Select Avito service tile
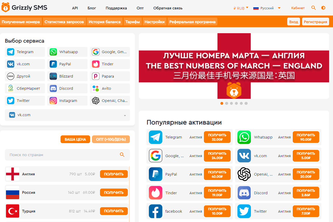The width and height of the screenshot is (333, 222). pyautogui.click(x=110, y=88)
